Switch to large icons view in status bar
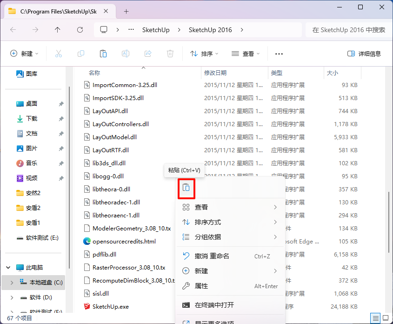Screen dimensions: 393x324 pyautogui.click(x=386, y=318)
